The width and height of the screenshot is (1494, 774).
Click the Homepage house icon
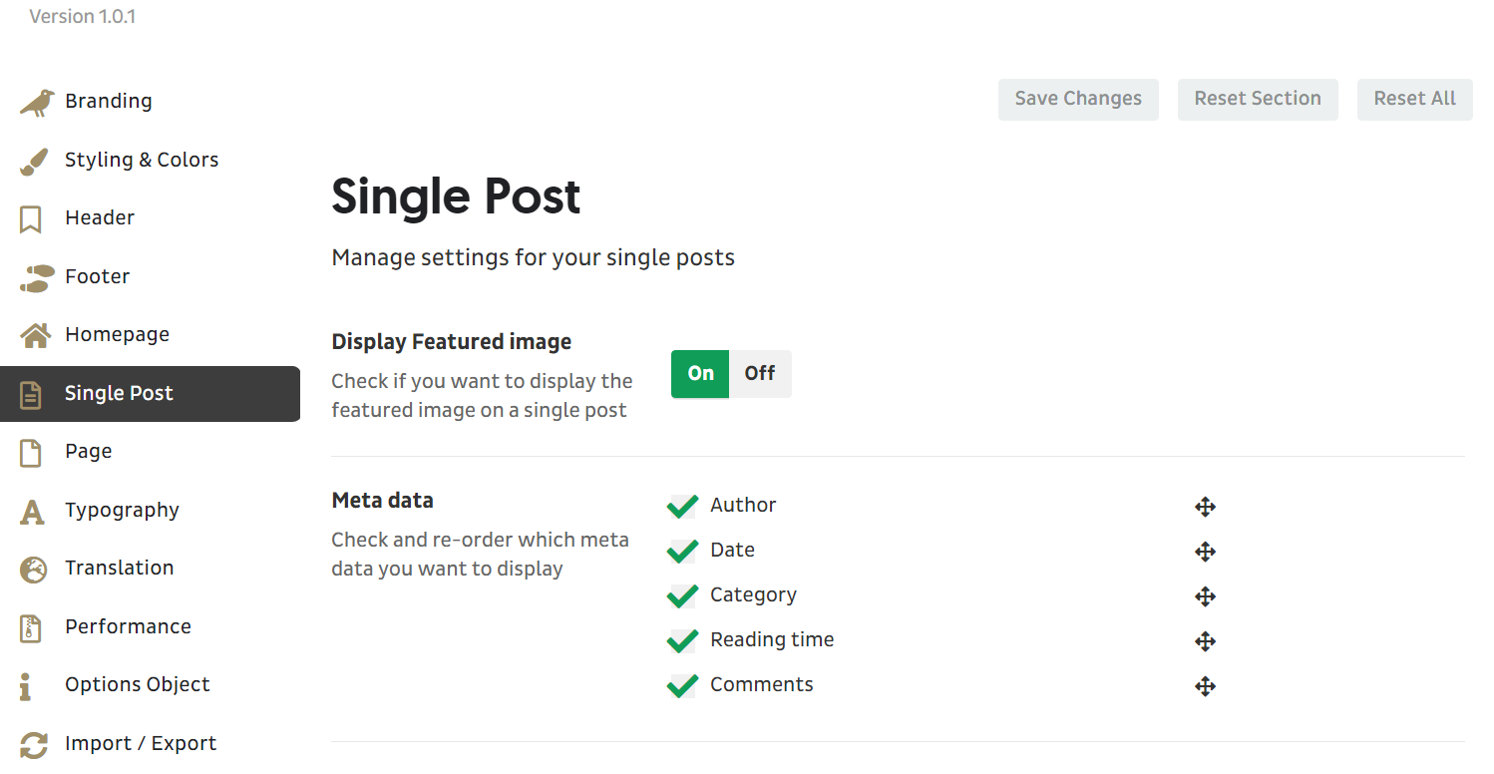[x=35, y=335]
